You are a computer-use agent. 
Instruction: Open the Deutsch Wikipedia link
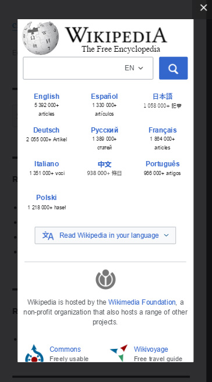tap(47, 130)
